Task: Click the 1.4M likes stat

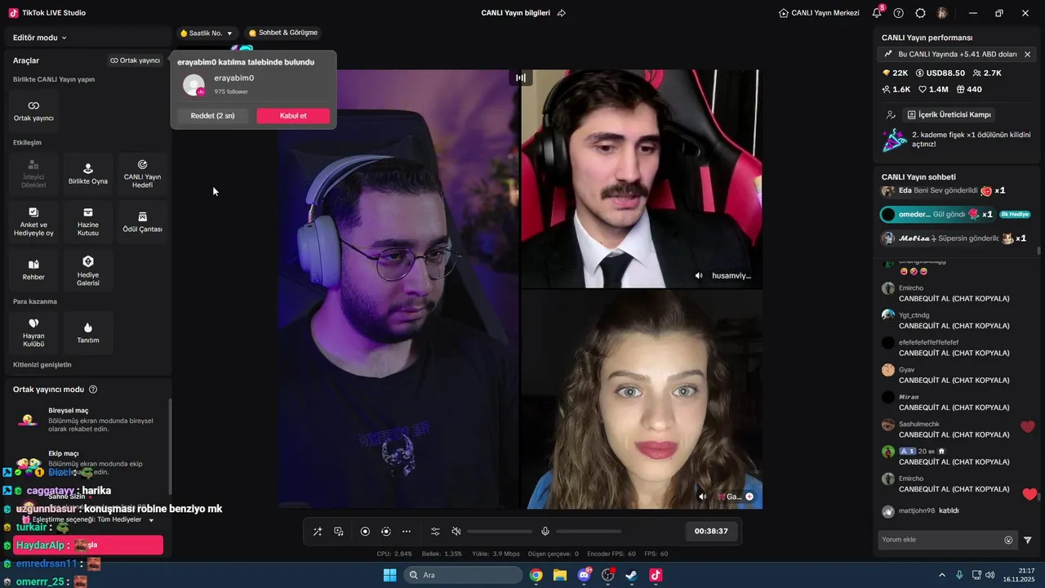Action: (934, 90)
